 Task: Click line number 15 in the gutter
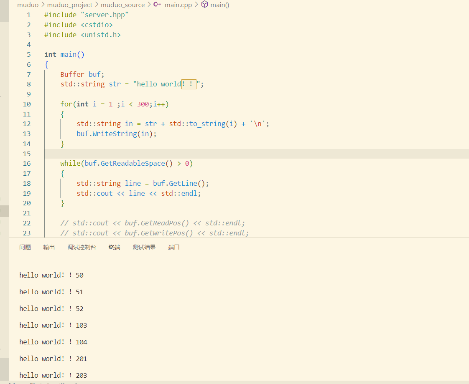[27, 154]
